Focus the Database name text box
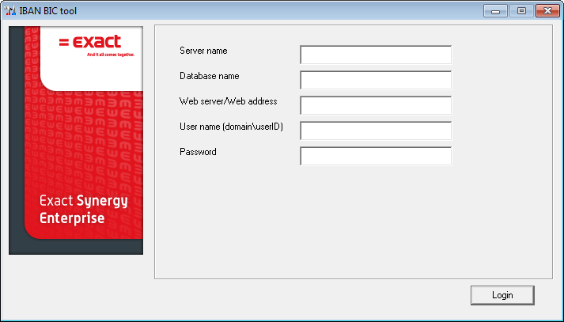 (x=376, y=80)
